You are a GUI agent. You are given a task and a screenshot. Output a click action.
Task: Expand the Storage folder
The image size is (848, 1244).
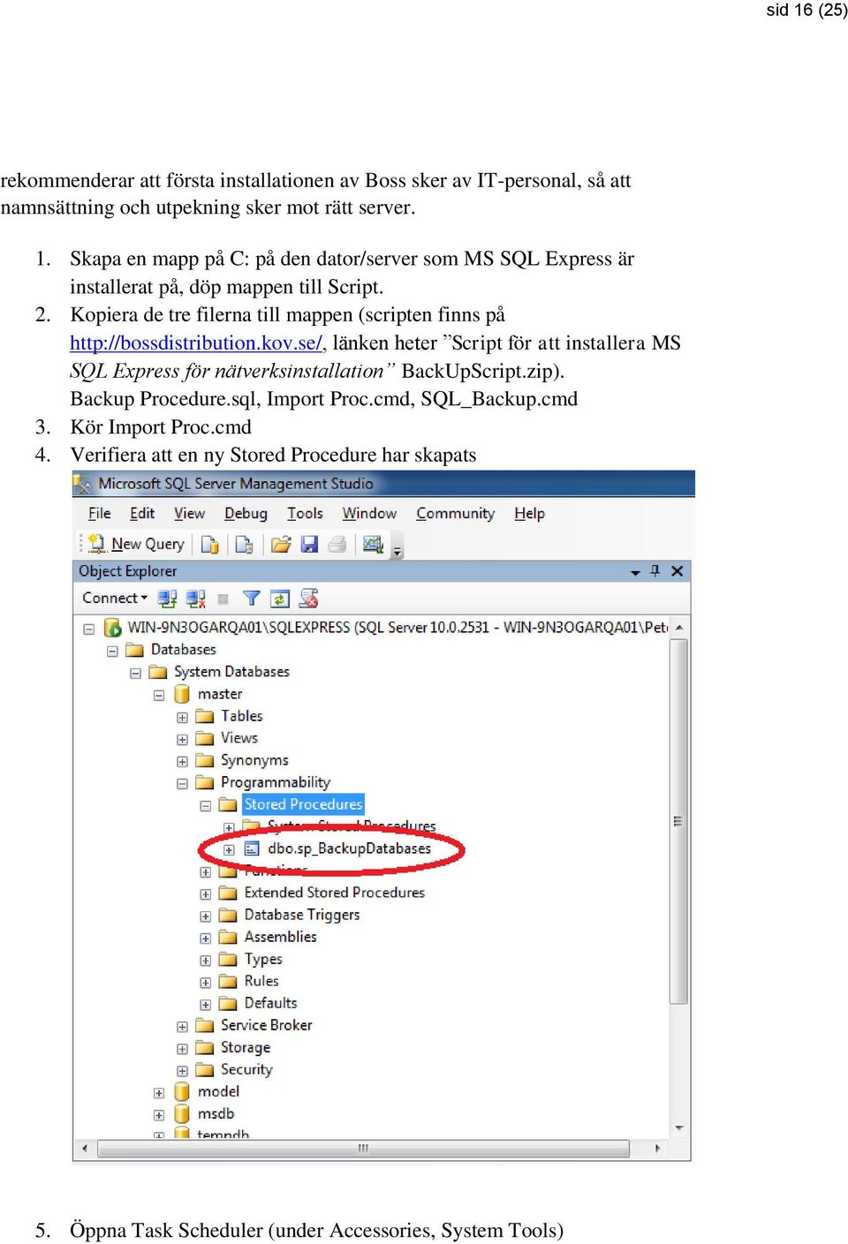pos(182,1048)
